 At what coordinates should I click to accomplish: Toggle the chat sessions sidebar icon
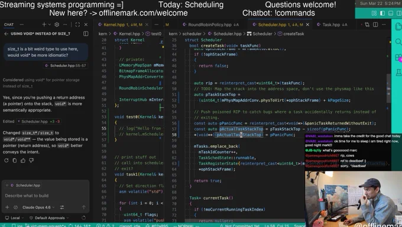pyautogui.click(x=86, y=34)
